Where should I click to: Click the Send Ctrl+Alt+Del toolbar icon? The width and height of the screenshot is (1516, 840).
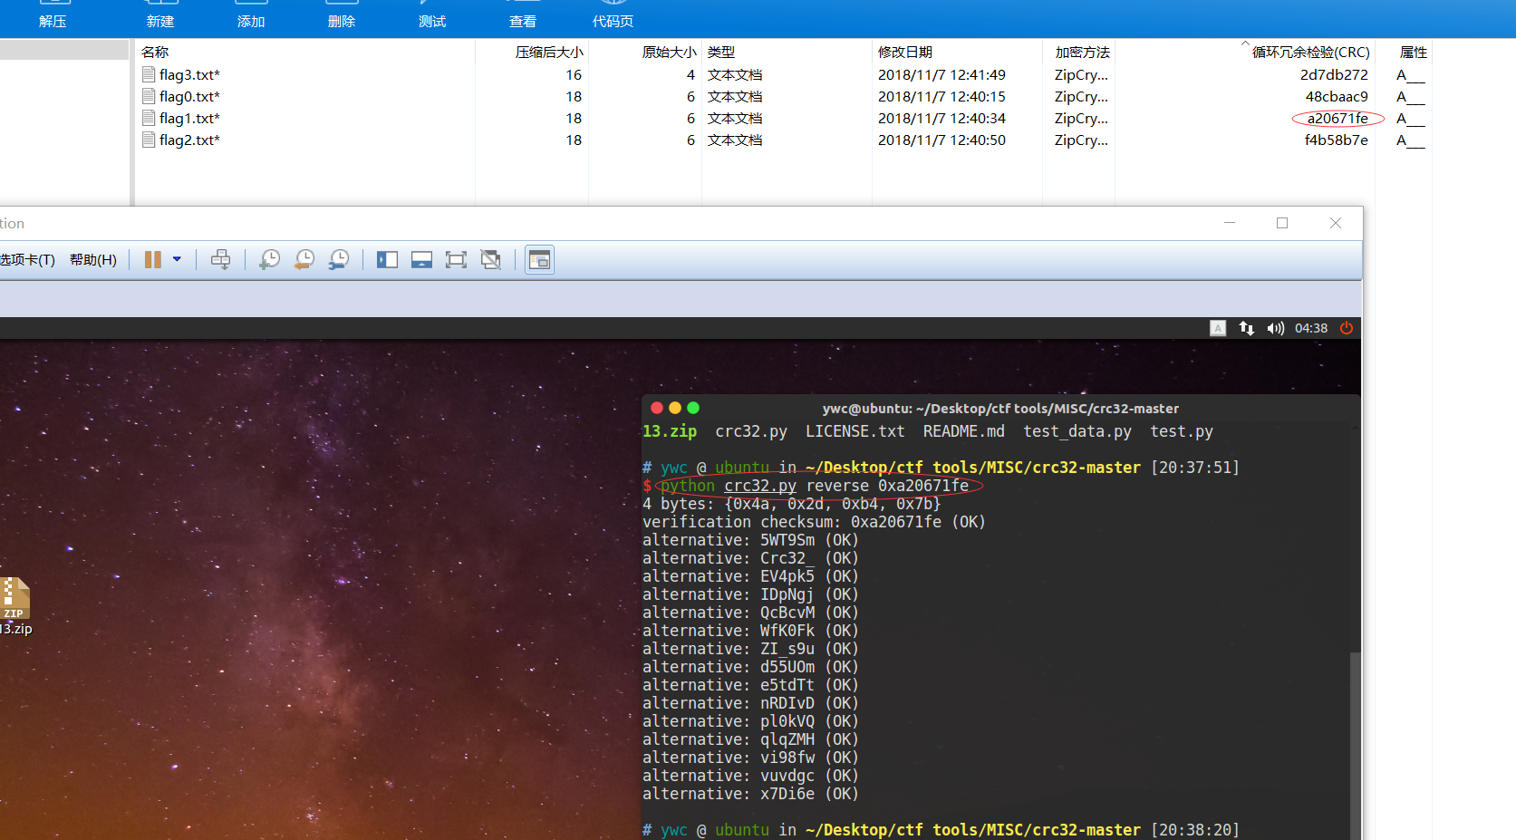[x=220, y=260]
